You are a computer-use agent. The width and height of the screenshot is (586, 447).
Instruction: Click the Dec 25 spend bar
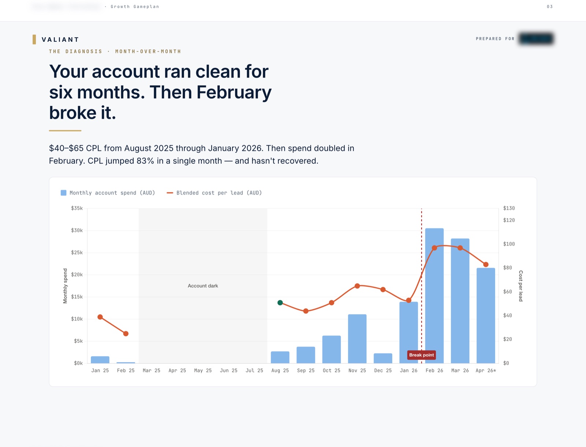(383, 358)
